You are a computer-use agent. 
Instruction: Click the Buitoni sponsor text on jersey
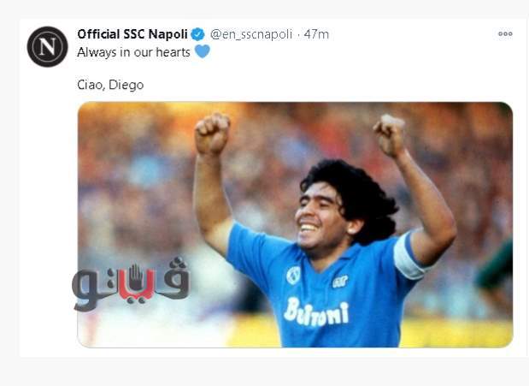pos(316,312)
